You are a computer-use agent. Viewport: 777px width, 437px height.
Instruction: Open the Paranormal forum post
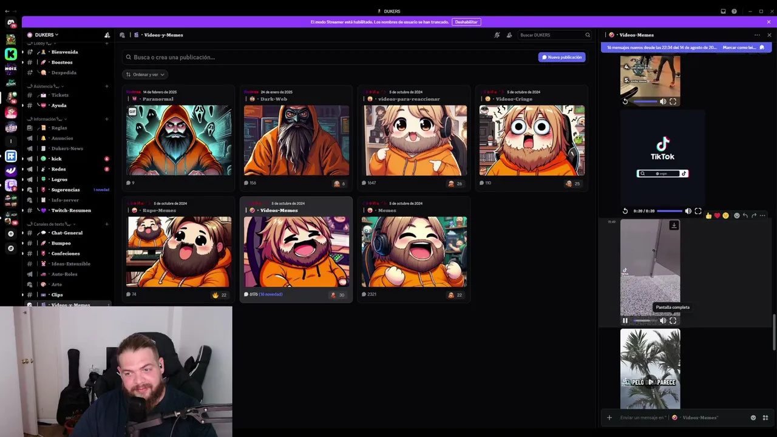pos(178,139)
